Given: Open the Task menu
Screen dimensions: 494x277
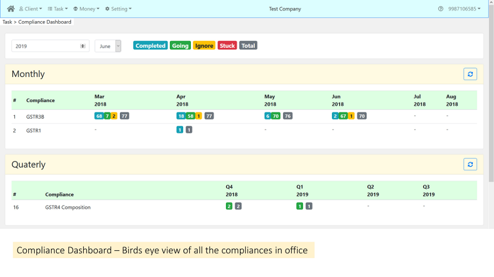Looking at the screenshot, I should (58, 9).
